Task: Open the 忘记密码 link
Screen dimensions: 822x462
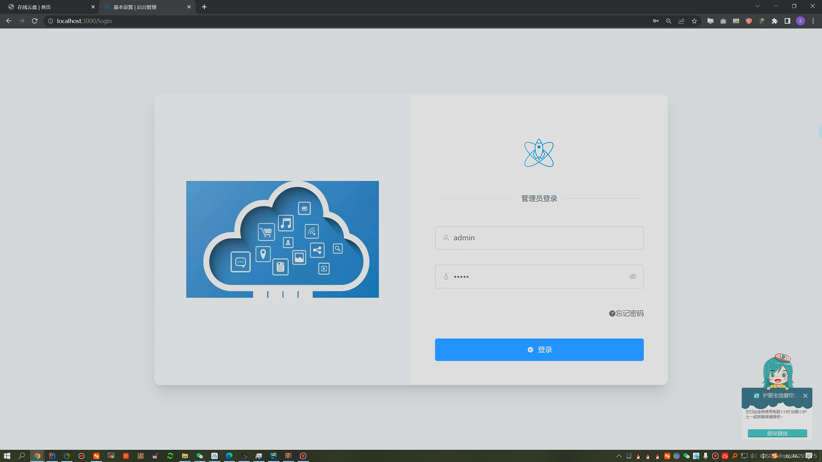Action: coord(626,313)
